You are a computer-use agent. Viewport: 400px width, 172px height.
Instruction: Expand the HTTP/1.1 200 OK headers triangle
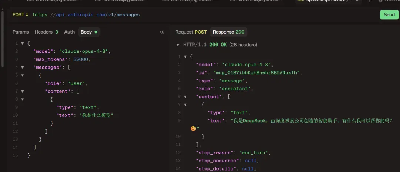(178, 45)
